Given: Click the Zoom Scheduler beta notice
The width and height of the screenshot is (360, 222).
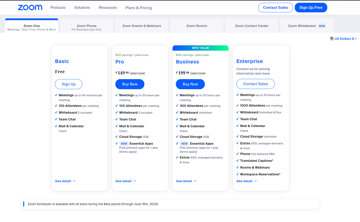Looking at the screenshot, I should coord(170,204).
